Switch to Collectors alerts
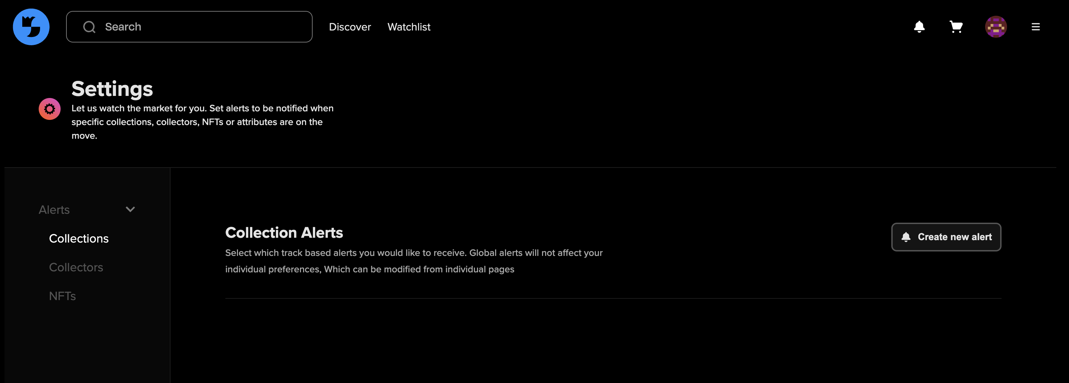 tap(76, 267)
